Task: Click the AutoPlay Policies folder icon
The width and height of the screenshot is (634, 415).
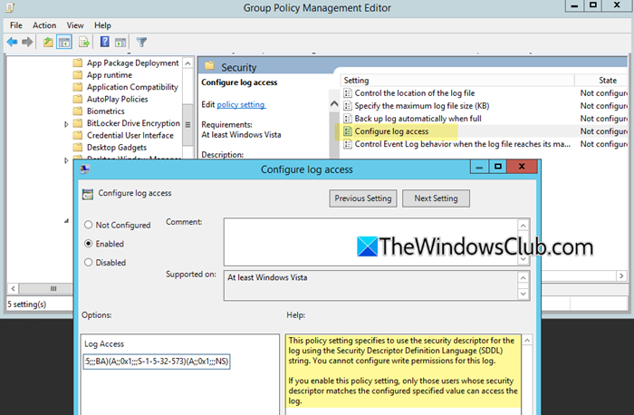Action: point(78,99)
